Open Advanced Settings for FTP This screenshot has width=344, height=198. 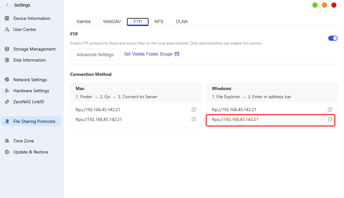click(95, 55)
